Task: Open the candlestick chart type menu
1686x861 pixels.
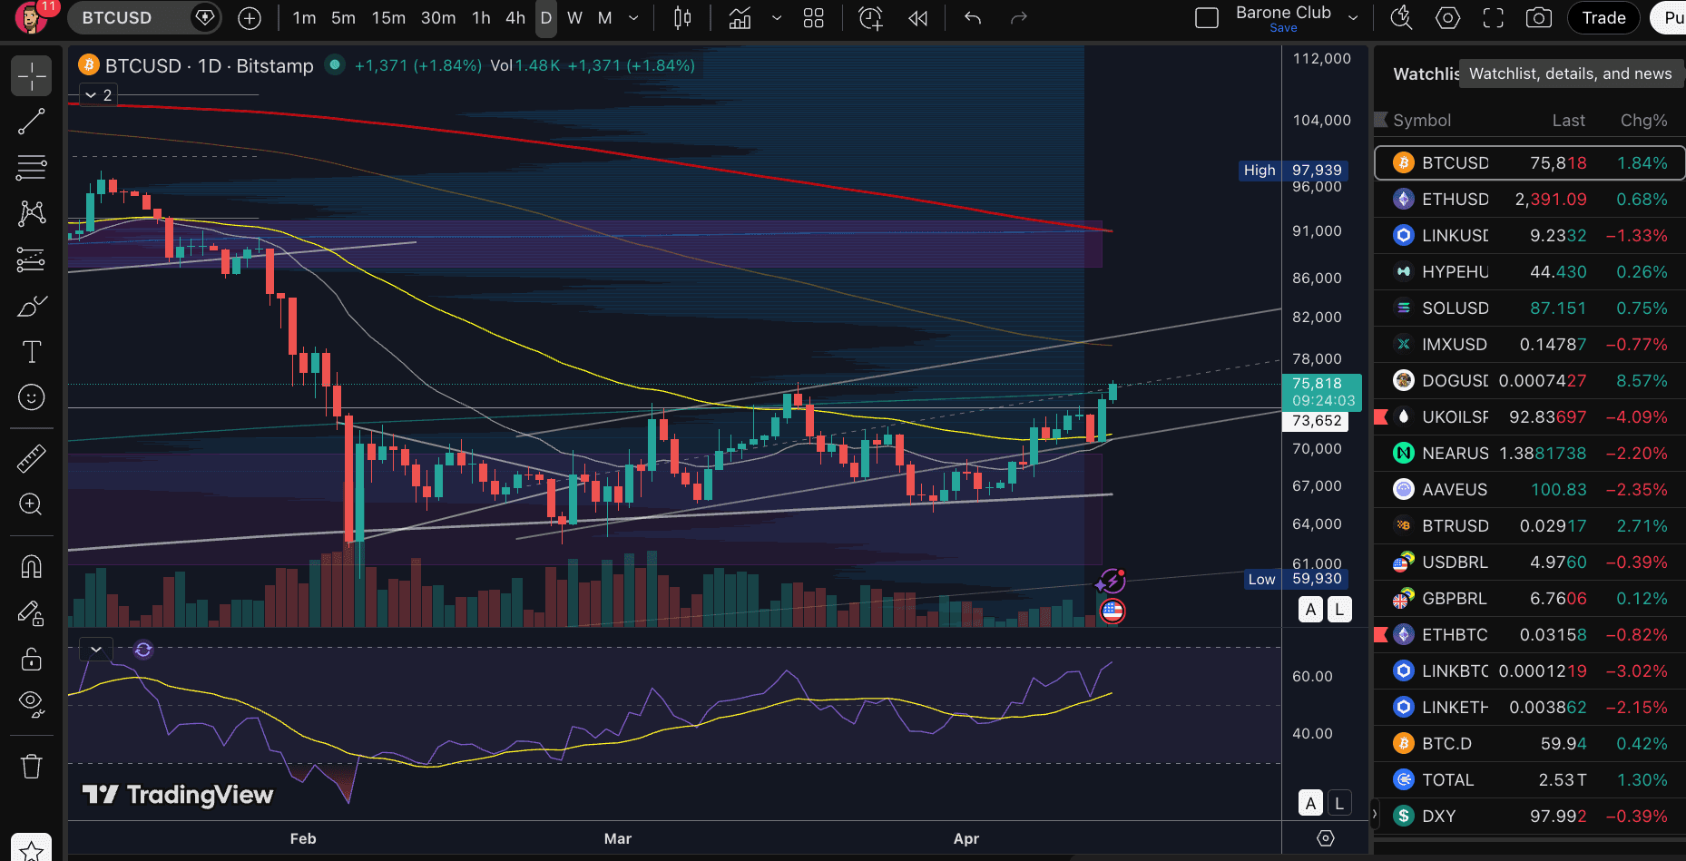Action: pos(683,18)
